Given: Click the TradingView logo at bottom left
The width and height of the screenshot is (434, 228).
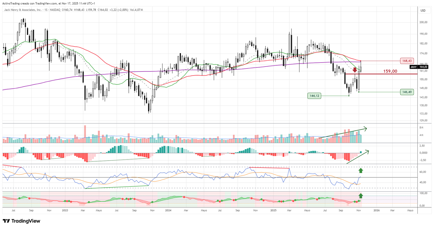Looking at the screenshot, I should coord(21,221).
